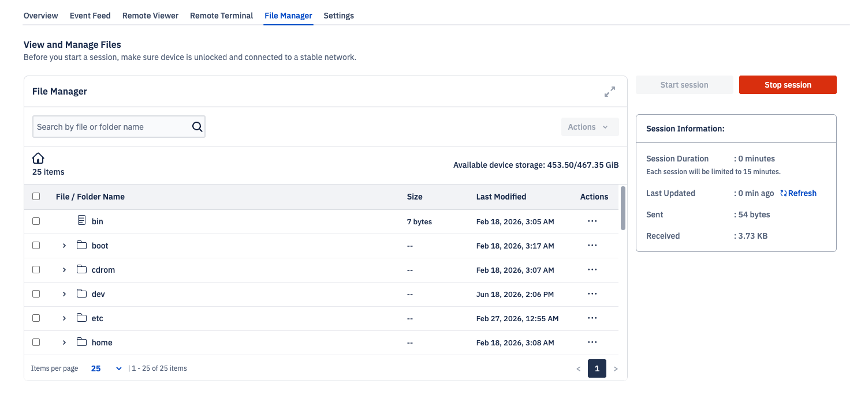Expand the dev folder chevron
The image size is (861, 414).
tap(64, 294)
